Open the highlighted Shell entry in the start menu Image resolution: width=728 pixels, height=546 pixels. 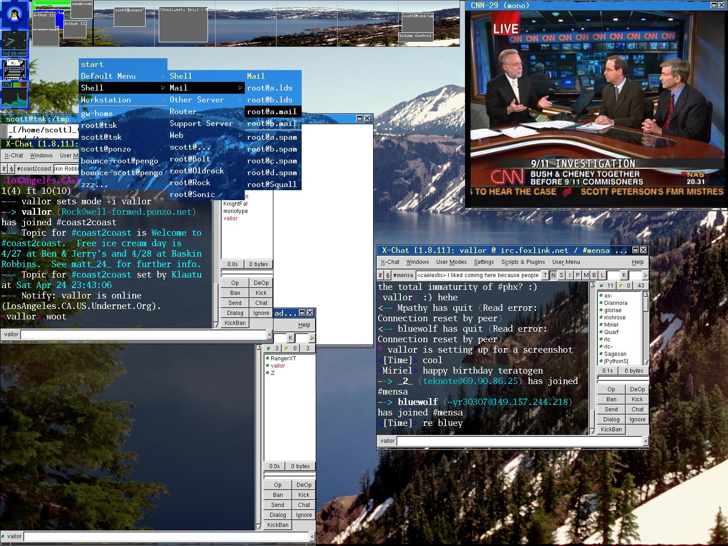pyautogui.click(x=123, y=88)
